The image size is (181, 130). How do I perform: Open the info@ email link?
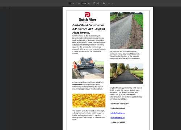coord(118,113)
